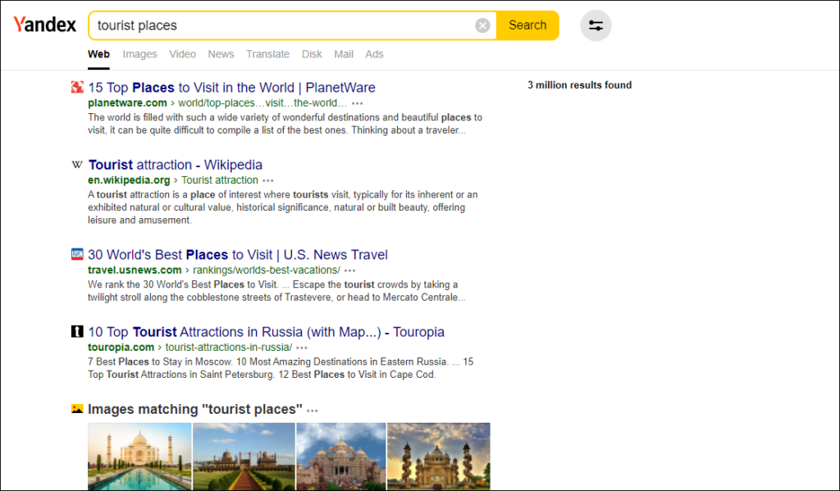The image size is (840, 491).
Task: Click inside the search input field
Action: 287,25
